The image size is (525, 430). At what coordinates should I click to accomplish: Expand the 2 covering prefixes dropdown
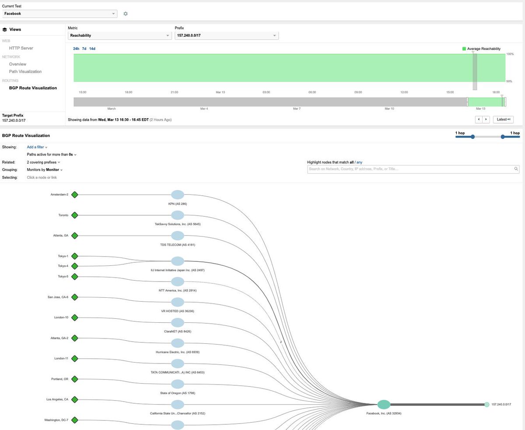44,162
